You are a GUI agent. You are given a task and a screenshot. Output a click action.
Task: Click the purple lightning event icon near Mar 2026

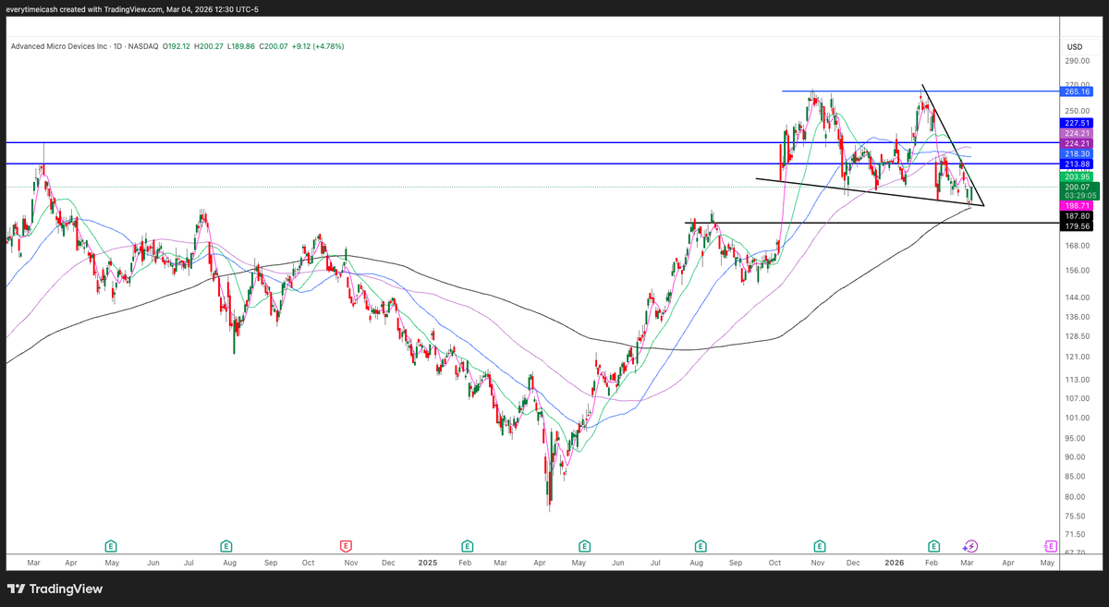click(x=969, y=546)
